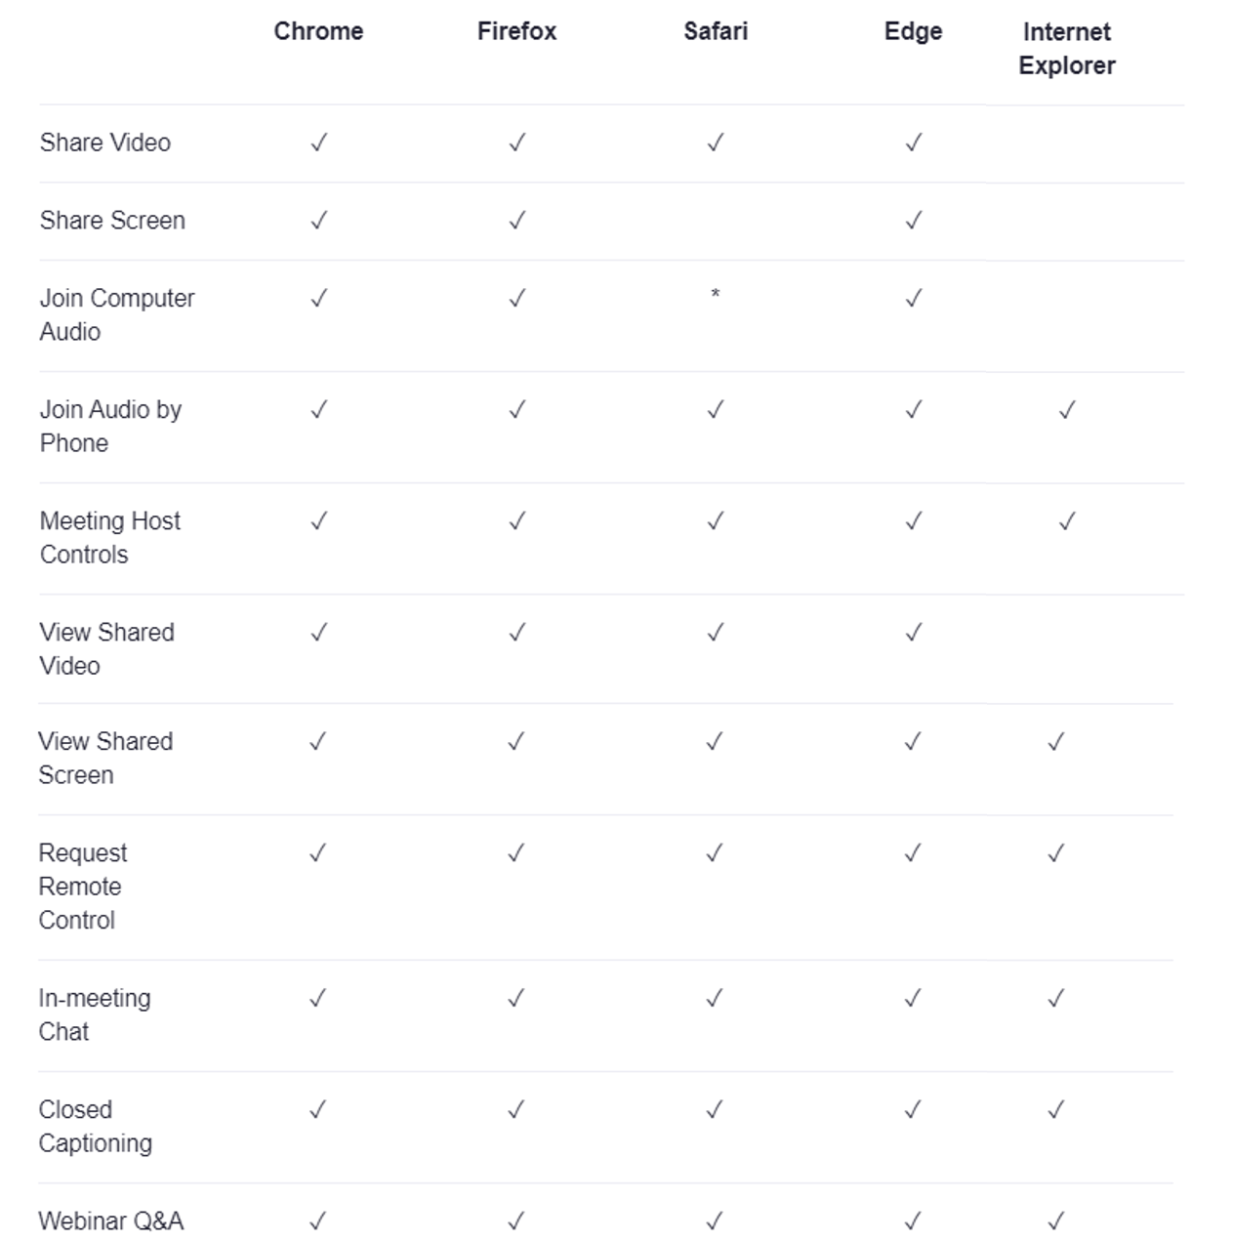Select the Closed Captioning row label
Screen dimensions: 1233x1241
[95, 1126]
